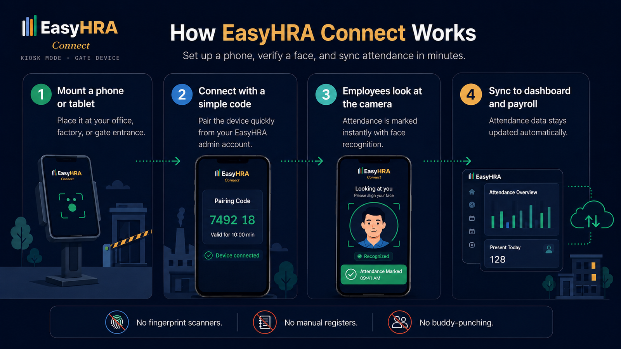Click the Recognized badge

[x=374, y=256]
